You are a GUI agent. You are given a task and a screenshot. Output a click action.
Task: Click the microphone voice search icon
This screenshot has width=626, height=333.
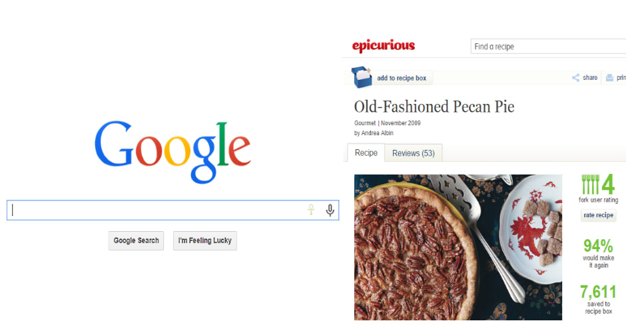pyautogui.click(x=330, y=210)
